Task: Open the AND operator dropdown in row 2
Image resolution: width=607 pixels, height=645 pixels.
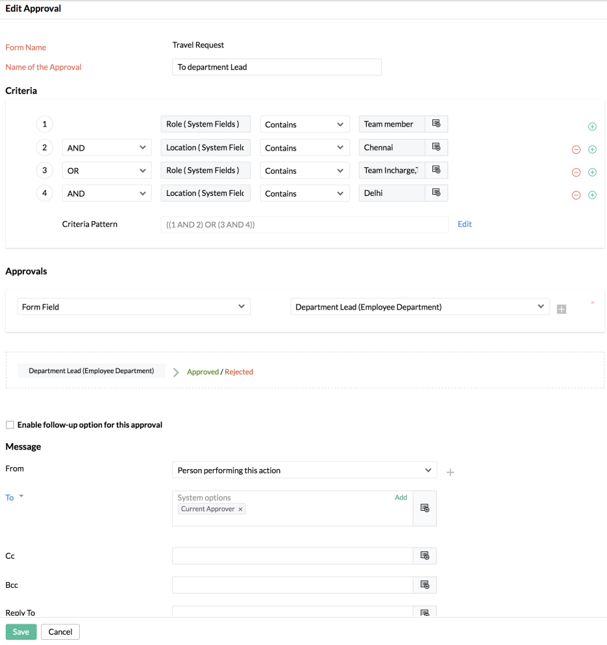Action: [x=107, y=148]
